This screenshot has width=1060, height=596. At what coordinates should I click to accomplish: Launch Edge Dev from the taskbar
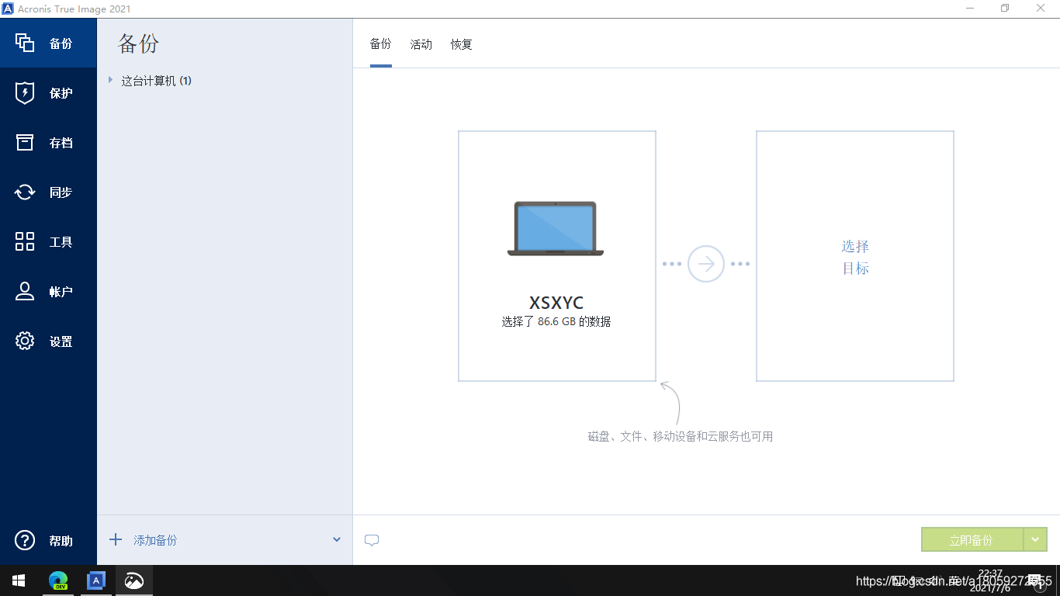tap(58, 580)
